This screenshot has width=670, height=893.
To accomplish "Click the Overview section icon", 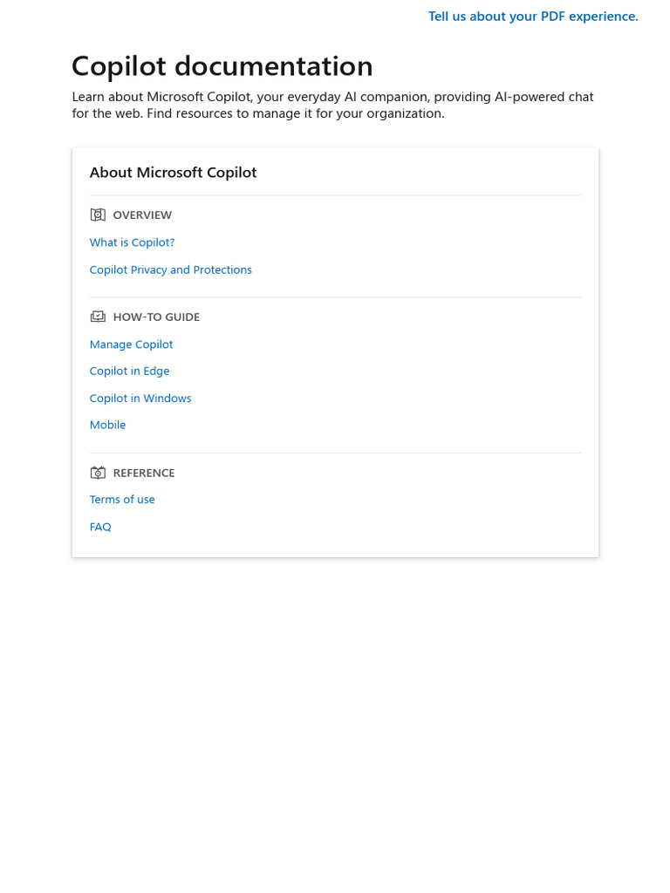I will [x=98, y=215].
